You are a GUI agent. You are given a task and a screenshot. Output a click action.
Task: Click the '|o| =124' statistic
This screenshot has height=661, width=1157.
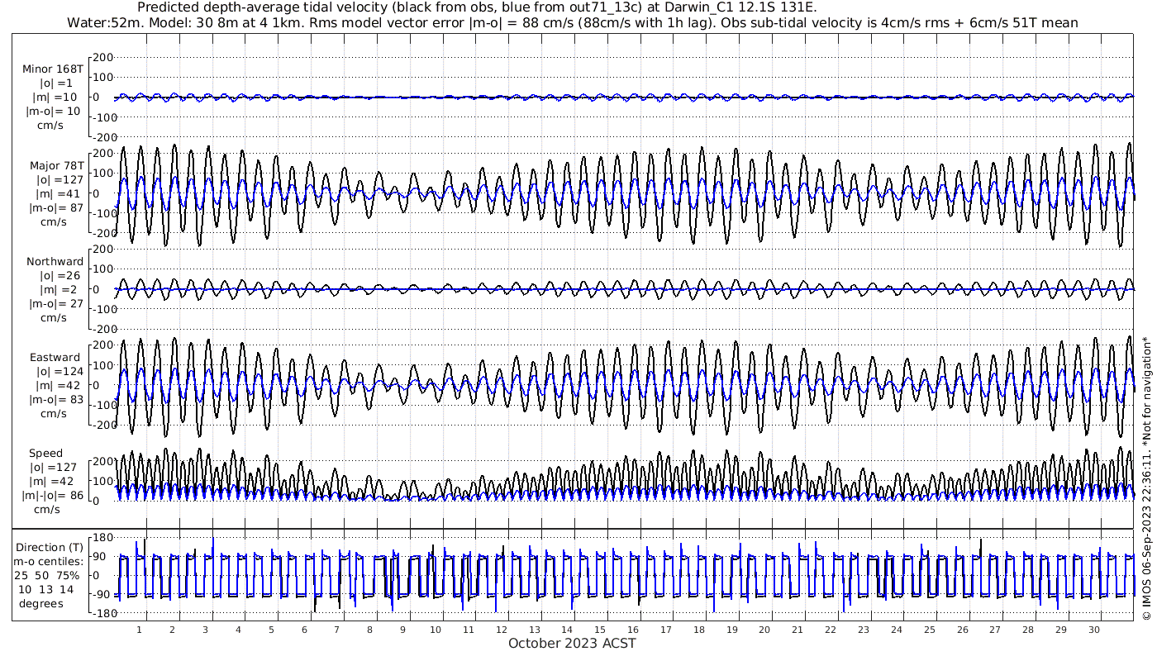[58, 371]
